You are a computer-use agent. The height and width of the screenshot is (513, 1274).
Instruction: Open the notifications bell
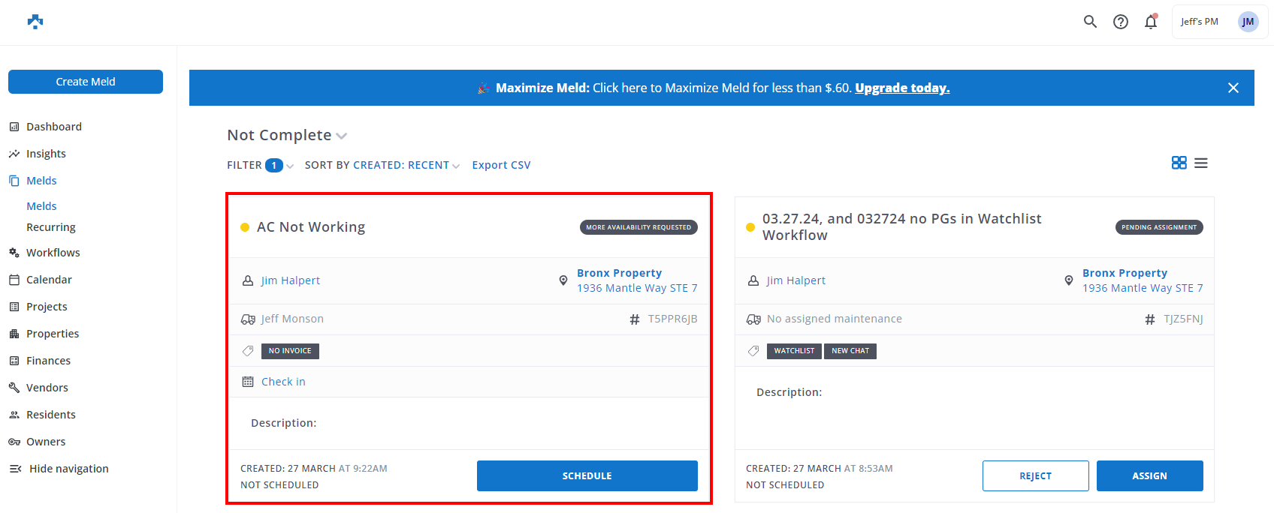(x=1150, y=22)
